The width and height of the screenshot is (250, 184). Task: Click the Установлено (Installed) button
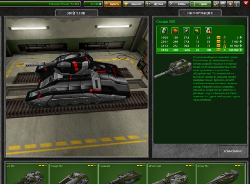tap(233, 150)
